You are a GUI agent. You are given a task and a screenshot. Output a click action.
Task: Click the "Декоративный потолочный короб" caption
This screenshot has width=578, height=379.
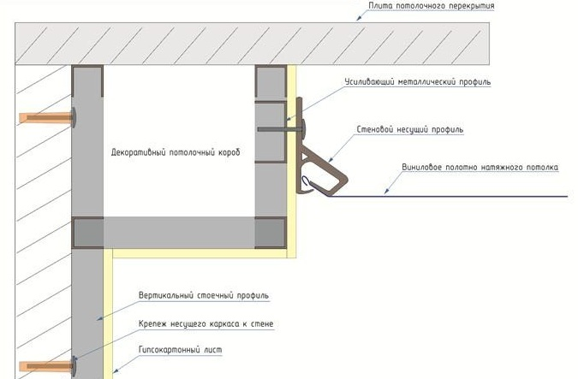[x=176, y=152]
